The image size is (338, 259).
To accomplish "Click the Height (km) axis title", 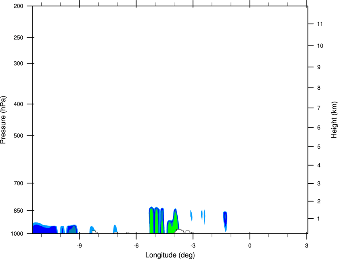I will click(x=334, y=120).
